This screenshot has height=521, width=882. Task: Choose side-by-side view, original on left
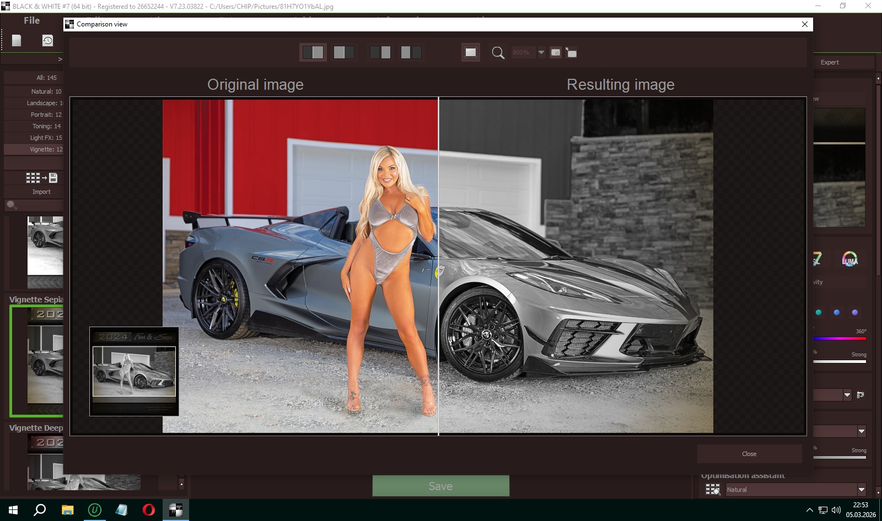(380, 52)
